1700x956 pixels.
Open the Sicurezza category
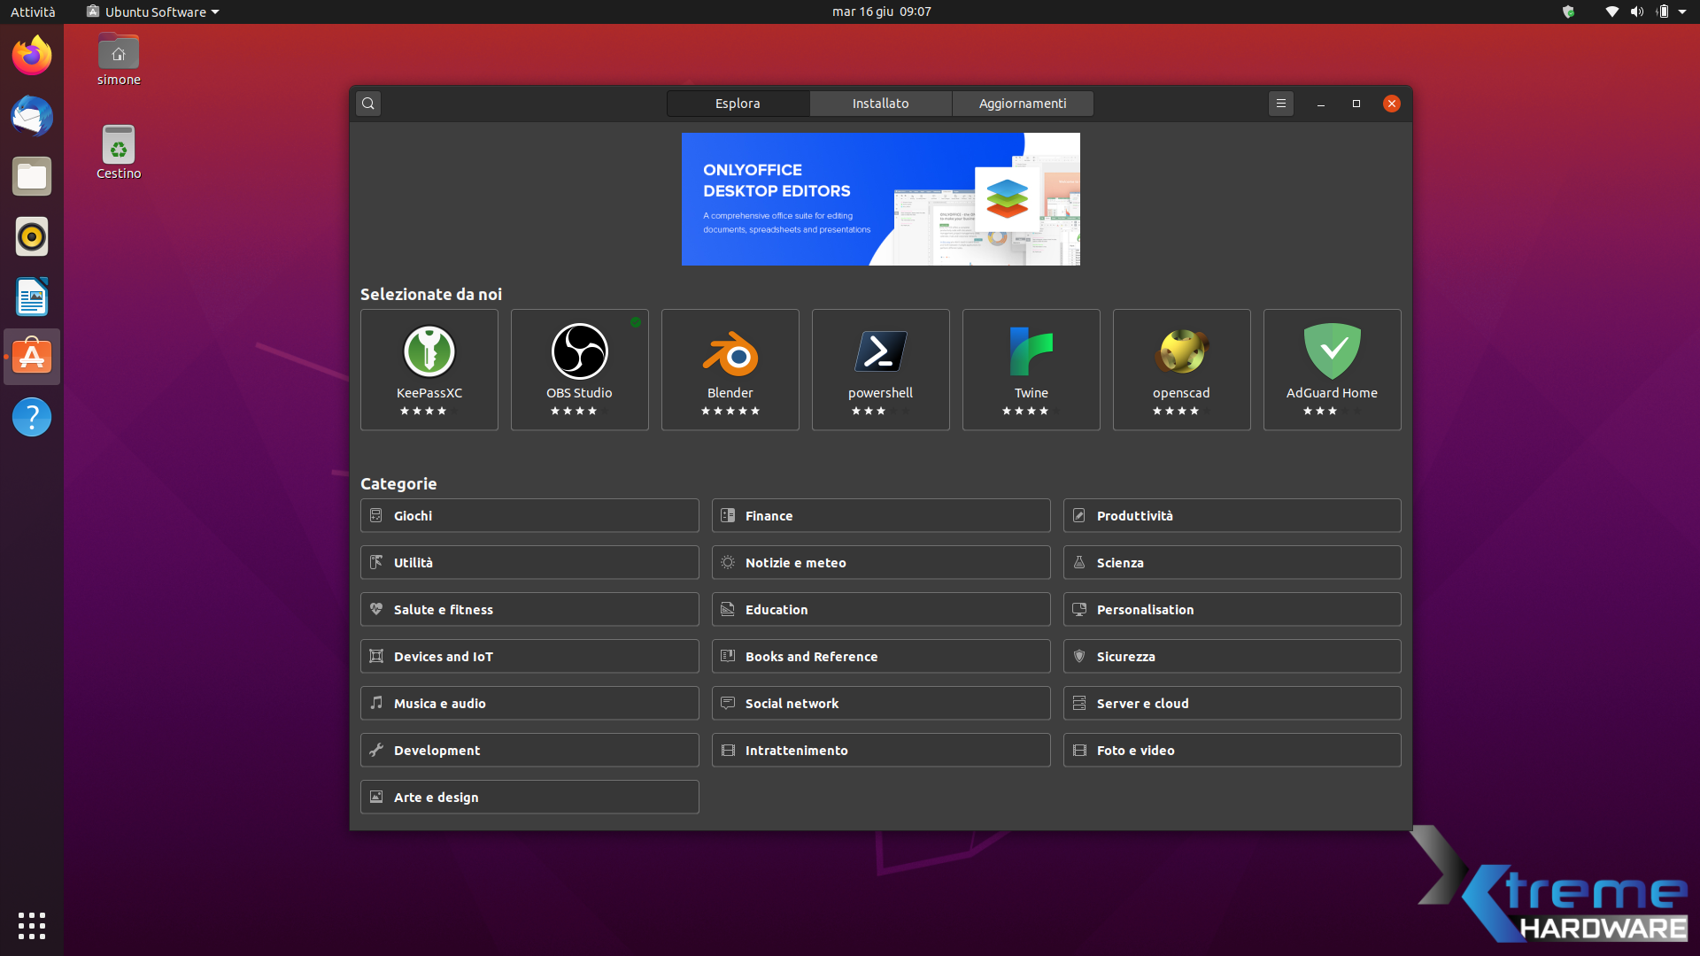tap(1232, 657)
